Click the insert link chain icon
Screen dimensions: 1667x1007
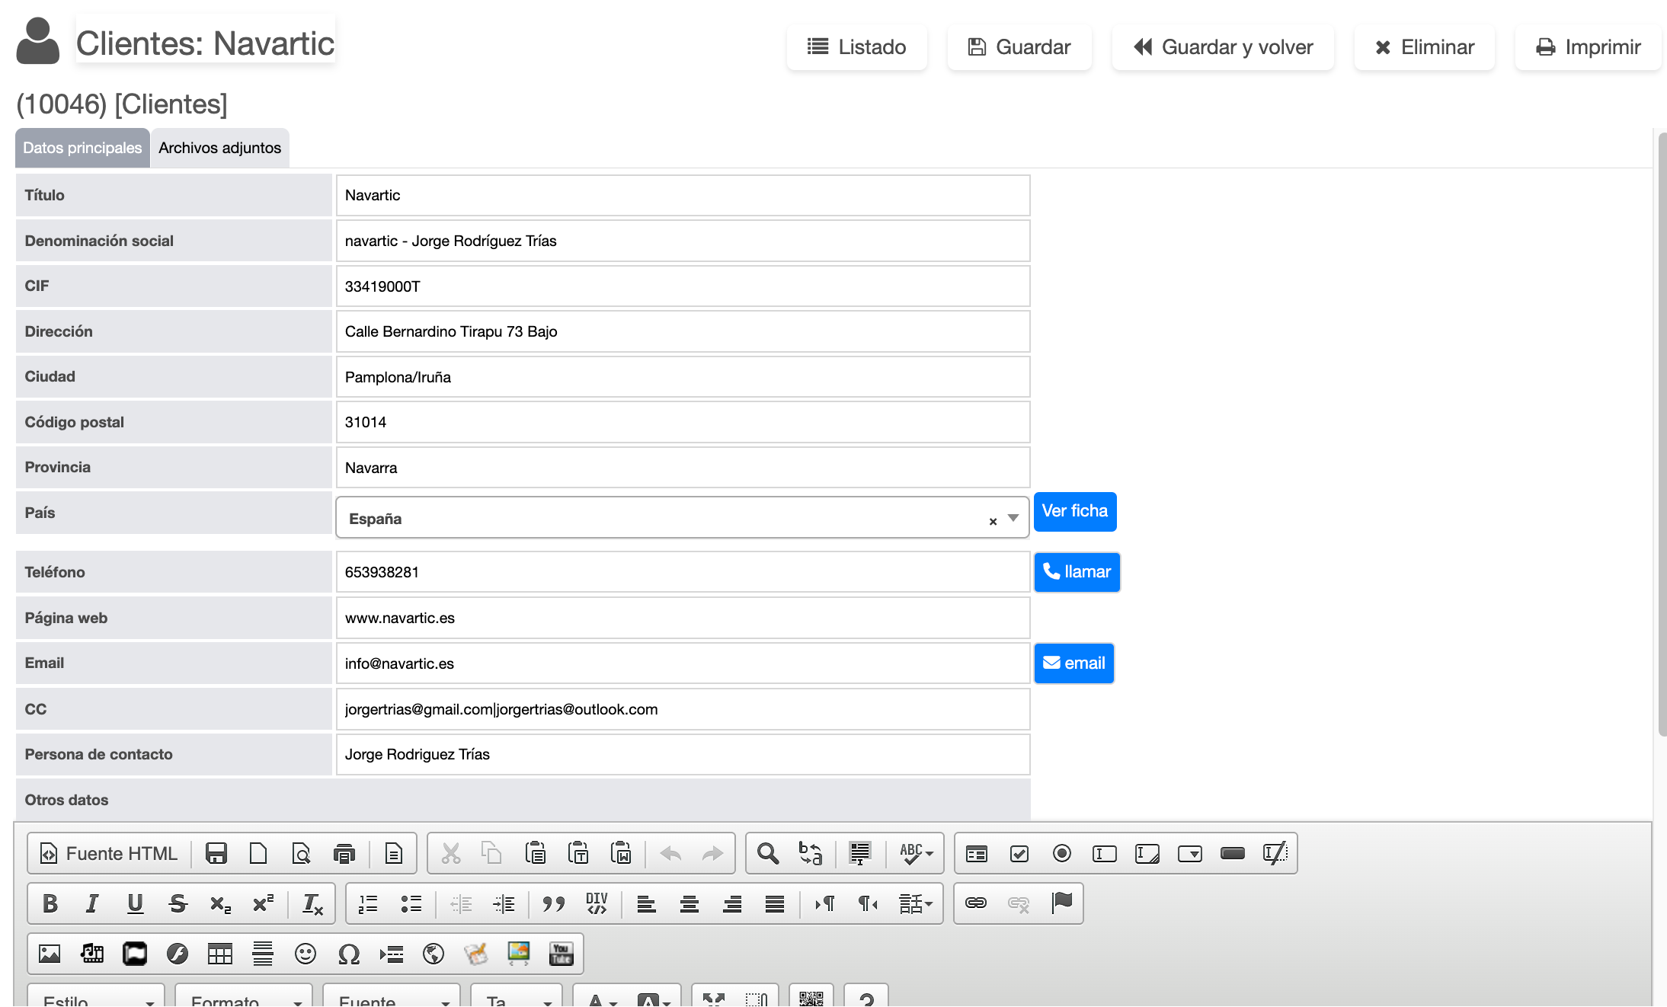pyautogui.click(x=976, y=903)
